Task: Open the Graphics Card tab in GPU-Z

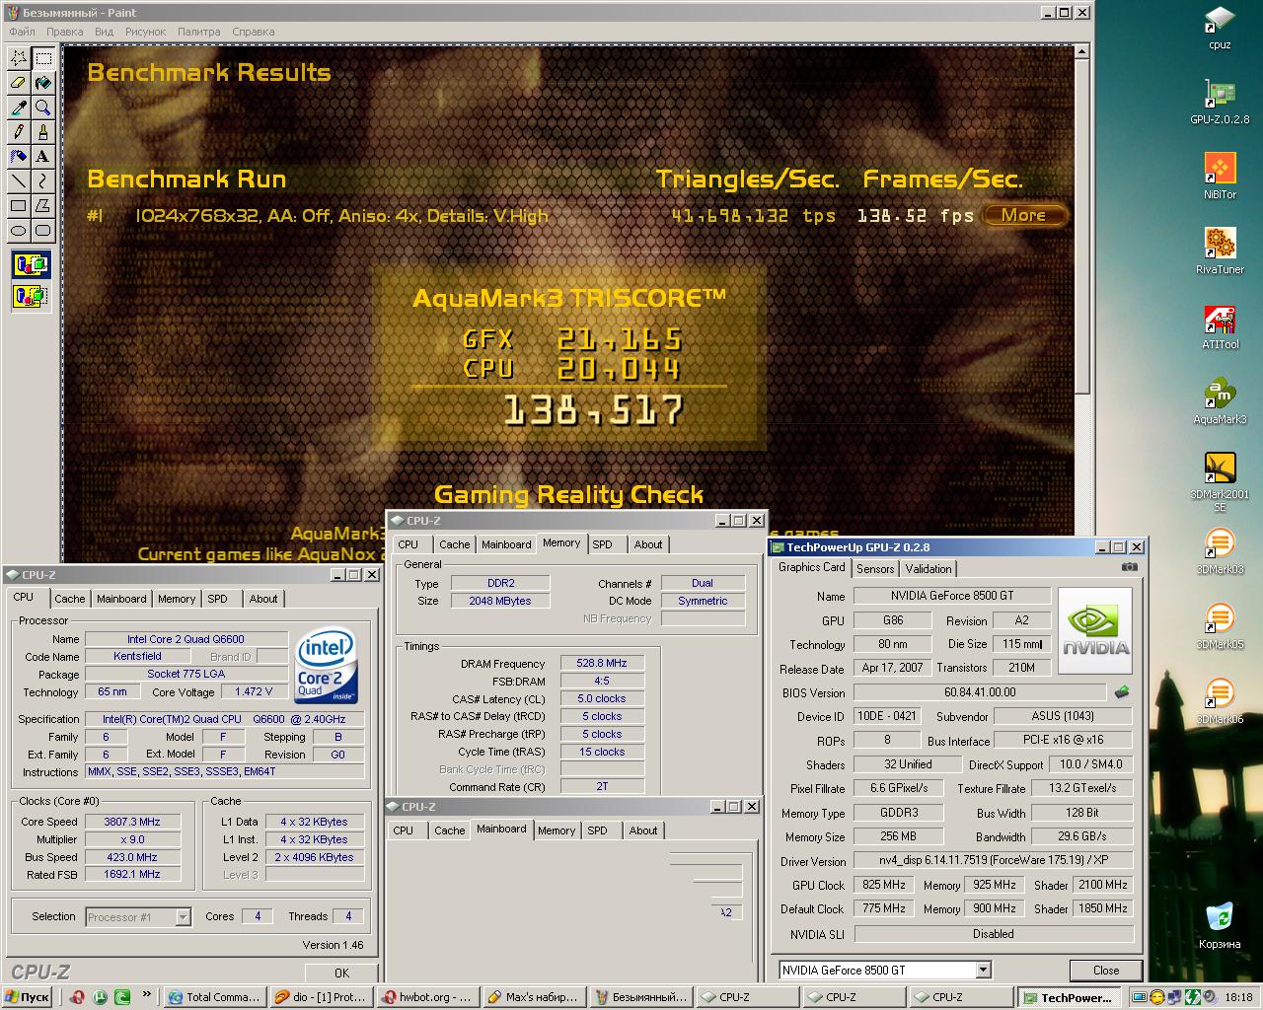Action: click(812, 567)
